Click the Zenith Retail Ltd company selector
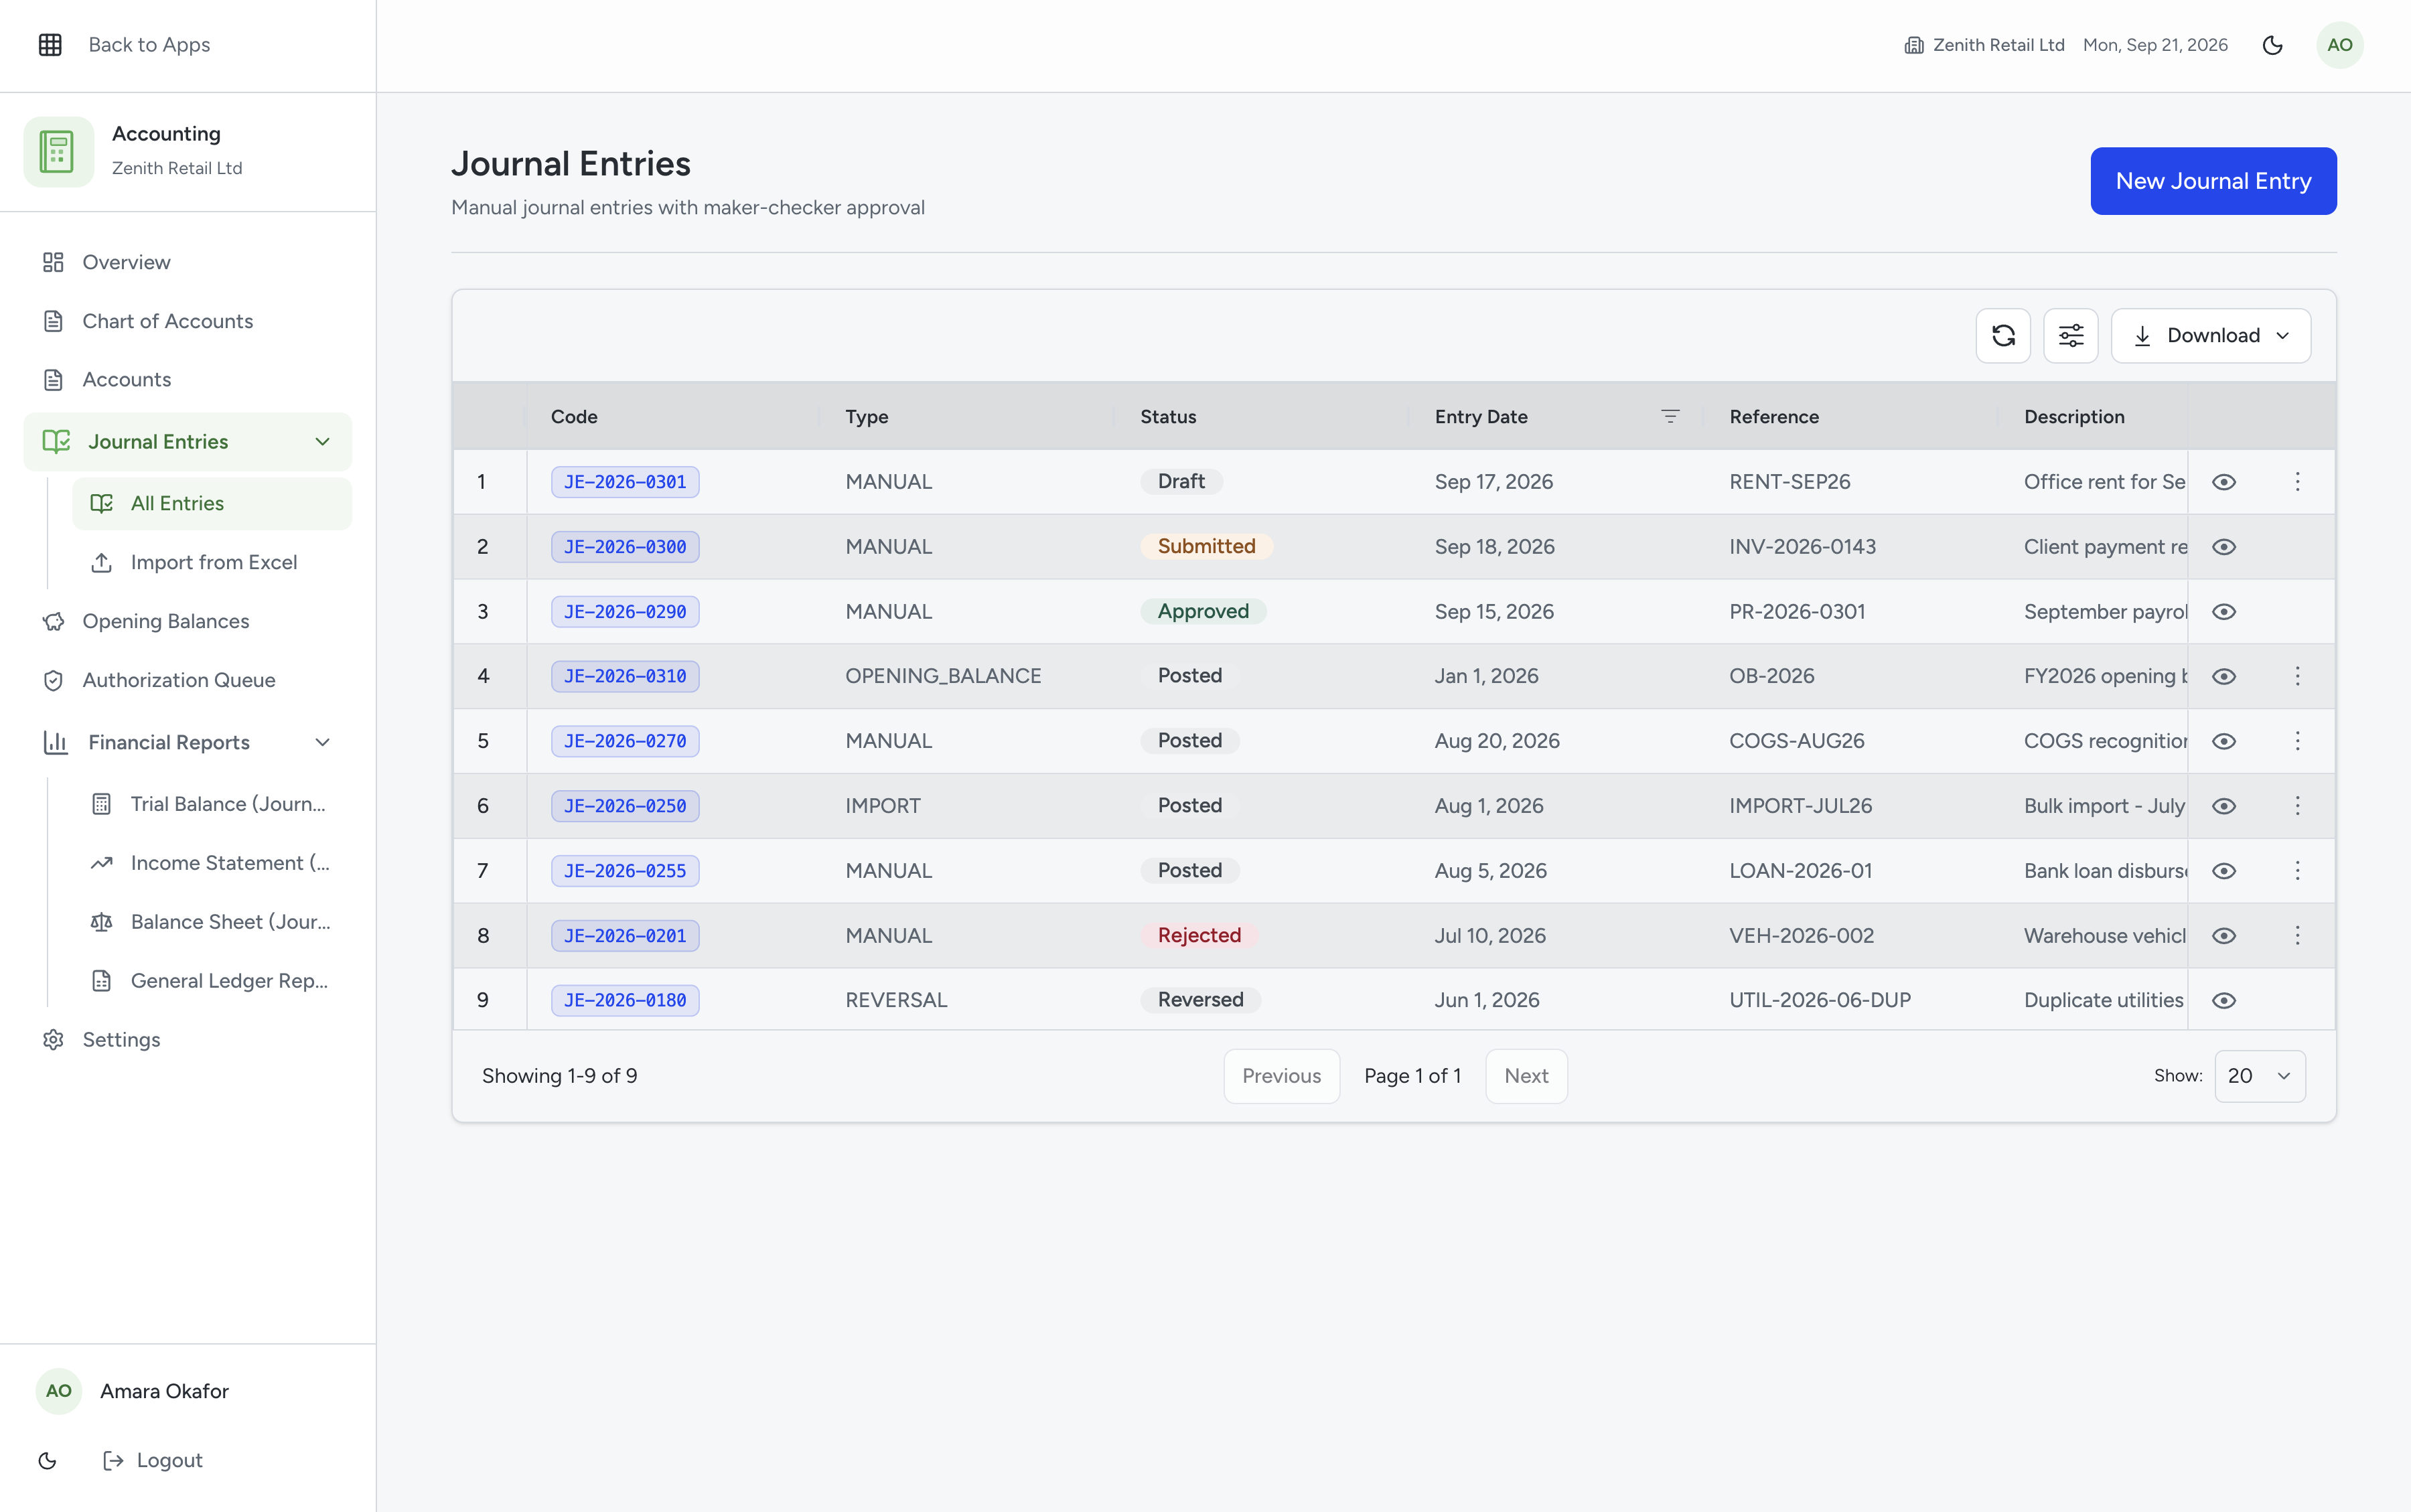The image size is (2411, 1512). pos(1984,45)
